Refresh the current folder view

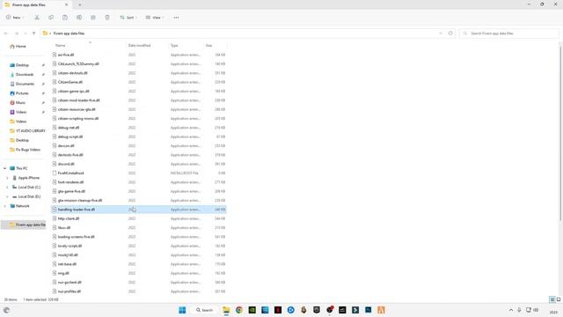450,33
